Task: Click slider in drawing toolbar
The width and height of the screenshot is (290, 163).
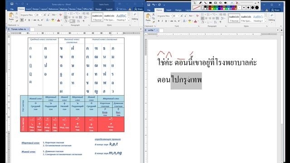Action: tap(246, 3)
